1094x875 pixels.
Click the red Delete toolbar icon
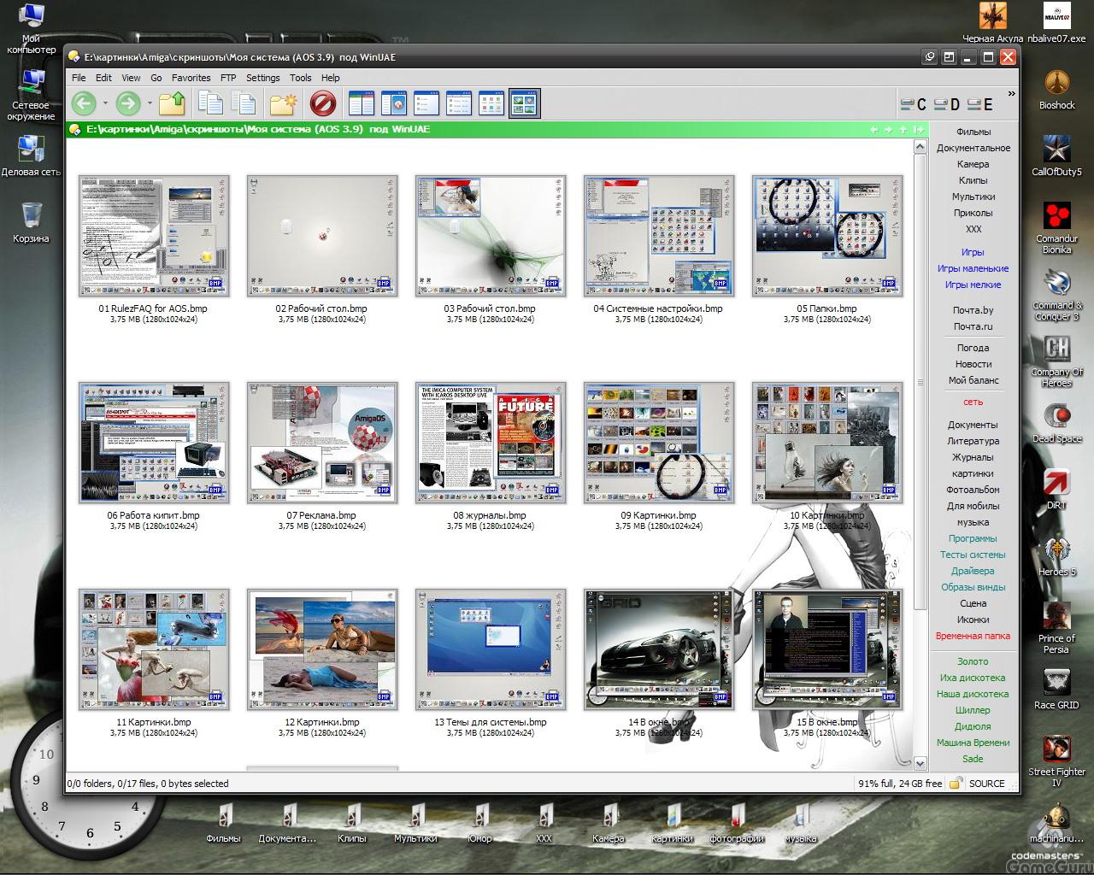tap(322, 104)
